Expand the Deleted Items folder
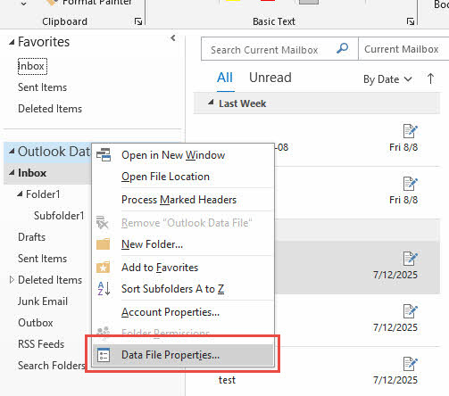Screen dimensions: 449x396 click(x=12, y=280)
